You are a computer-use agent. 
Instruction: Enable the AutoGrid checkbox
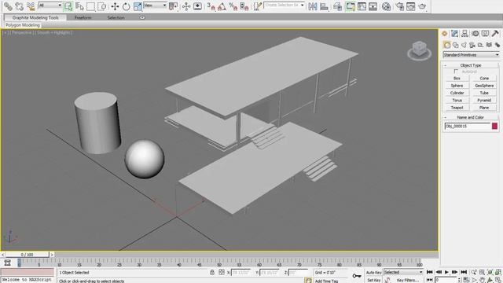(x=456, y=72)
